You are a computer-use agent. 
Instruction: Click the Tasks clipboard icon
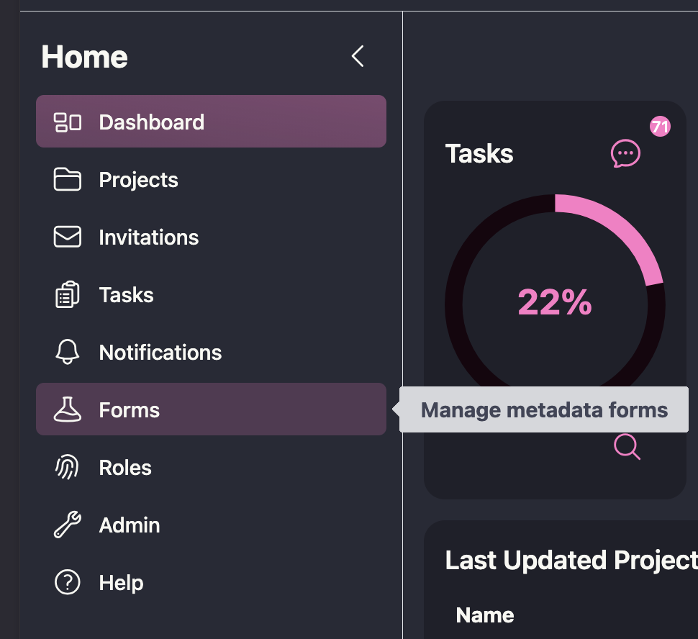pos(67,294)
